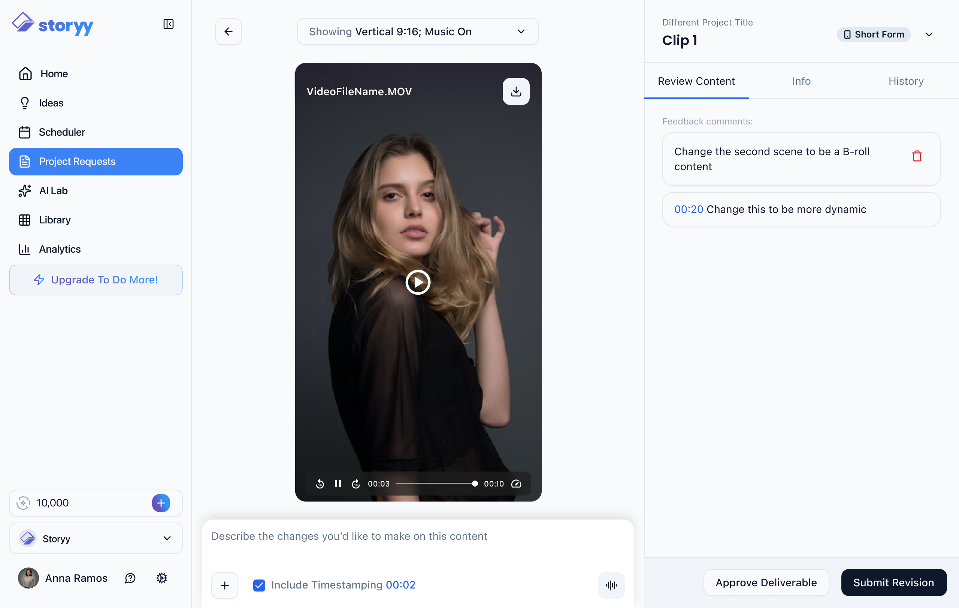Open Ideas in the sidebar
Image resolution: width=959 pixels, height=608 pixels.
pyautogui.click(x=96, y=103)
